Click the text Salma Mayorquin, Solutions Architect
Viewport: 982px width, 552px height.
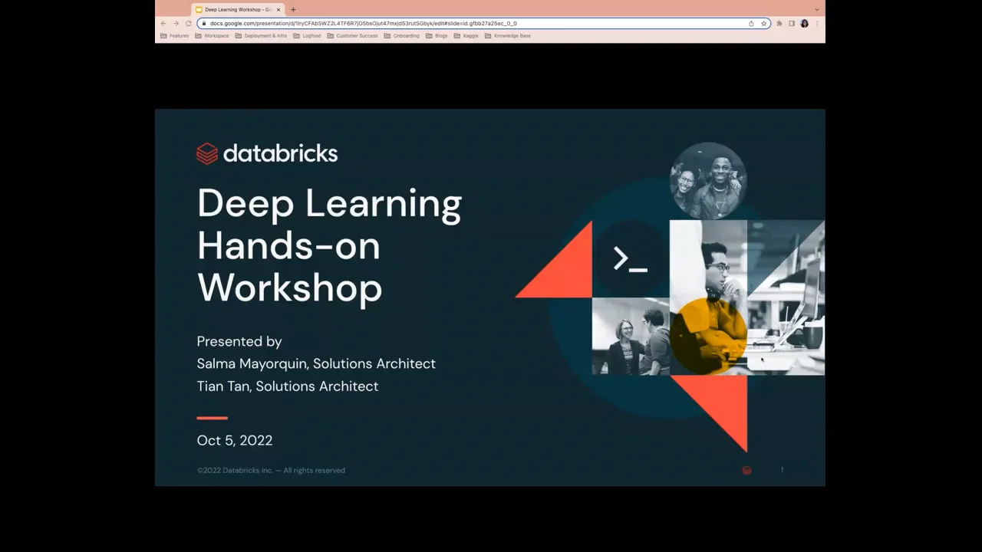click(x=316, y=363)
